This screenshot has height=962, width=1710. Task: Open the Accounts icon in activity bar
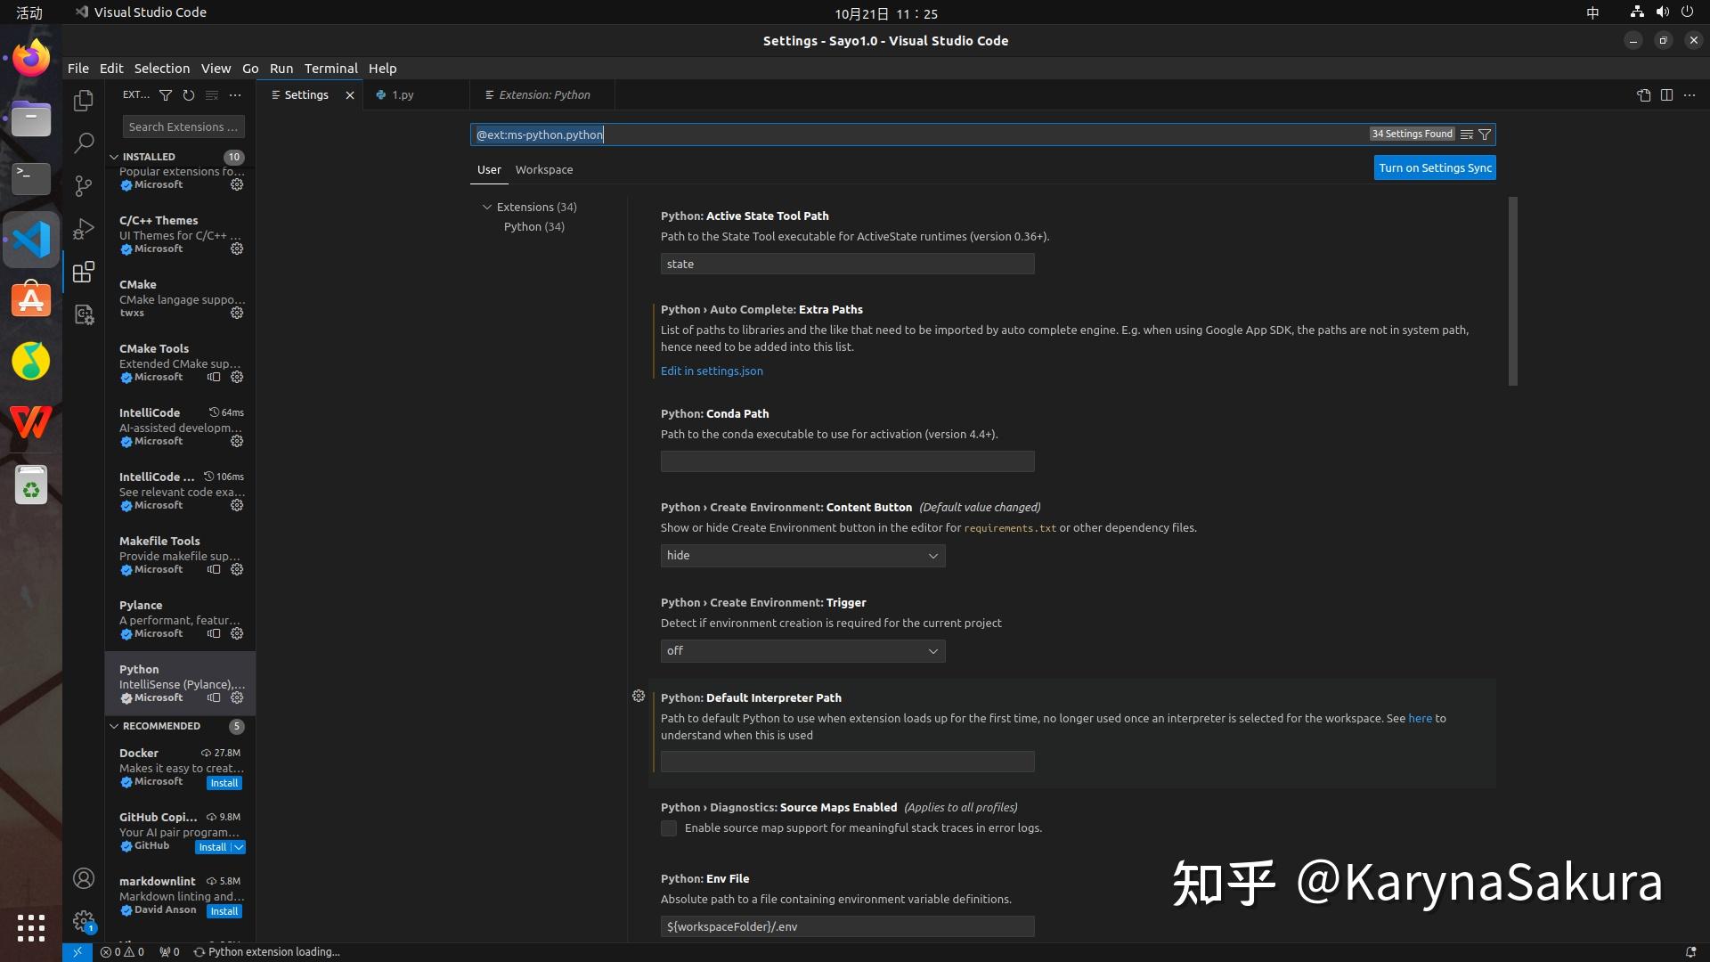pos(83,877)
